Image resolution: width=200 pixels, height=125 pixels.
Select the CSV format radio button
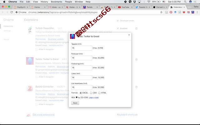click(x=91, y=93)
